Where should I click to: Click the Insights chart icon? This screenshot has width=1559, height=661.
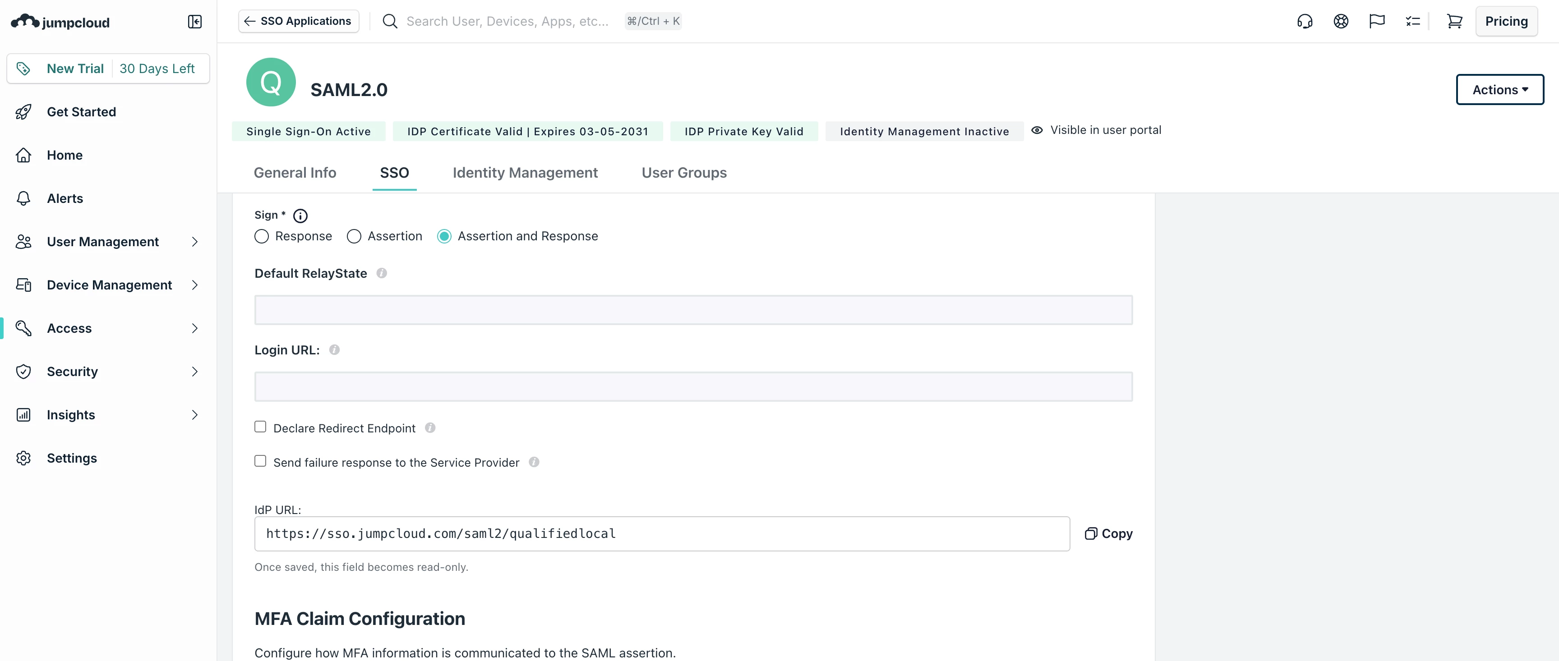point(23,415)
